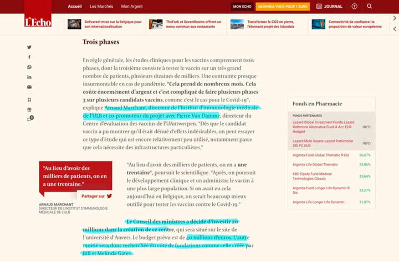Open the search magnifier icon
This screenshot has height=262, width=399.
[x=369, y=6]
